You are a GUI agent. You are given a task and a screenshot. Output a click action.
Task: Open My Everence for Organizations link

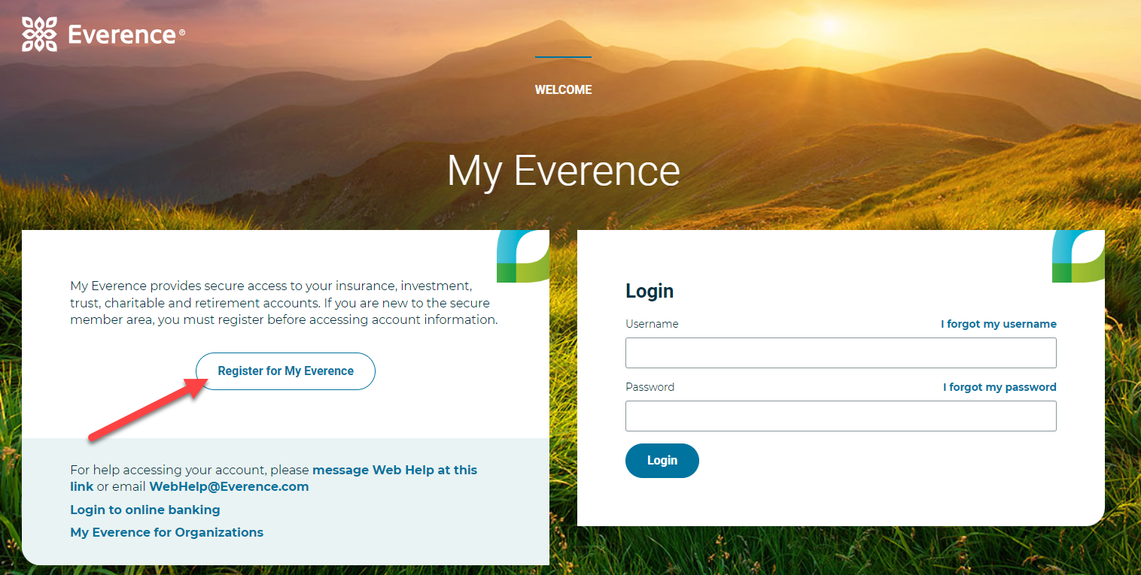pyautogui.click(x=166, y=532)
